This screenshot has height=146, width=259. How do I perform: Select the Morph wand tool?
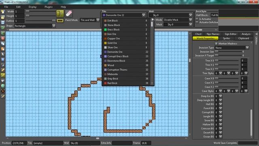3,97
